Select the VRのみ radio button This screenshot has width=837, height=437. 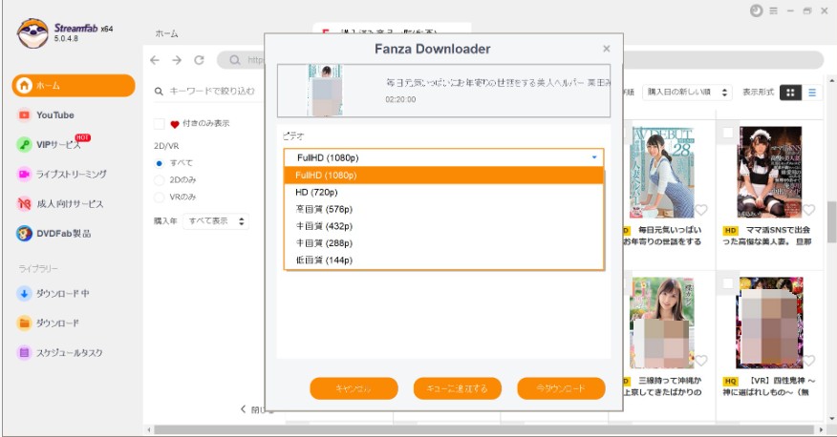[x=159, y=198]
